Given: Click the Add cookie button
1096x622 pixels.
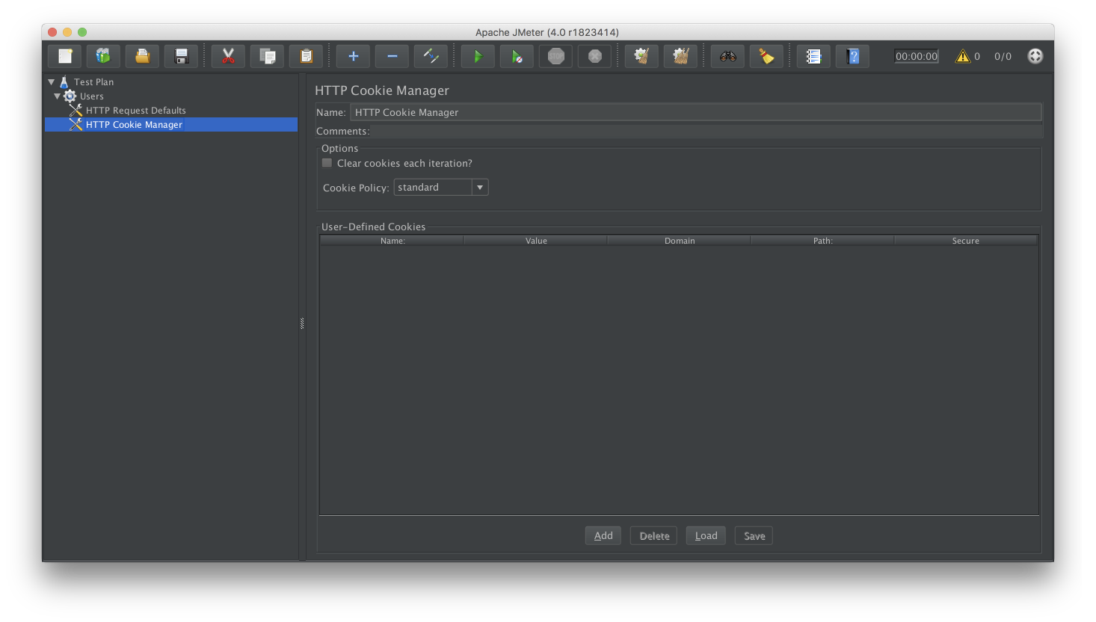Looking at the screenshot, I should (603, 536).
